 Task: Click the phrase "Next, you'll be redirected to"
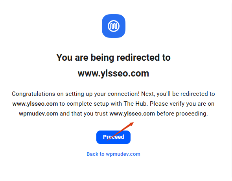pos(178,94)
